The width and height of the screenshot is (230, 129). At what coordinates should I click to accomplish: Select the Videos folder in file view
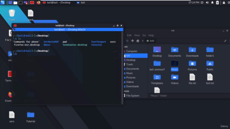click(x=175, y=79)
